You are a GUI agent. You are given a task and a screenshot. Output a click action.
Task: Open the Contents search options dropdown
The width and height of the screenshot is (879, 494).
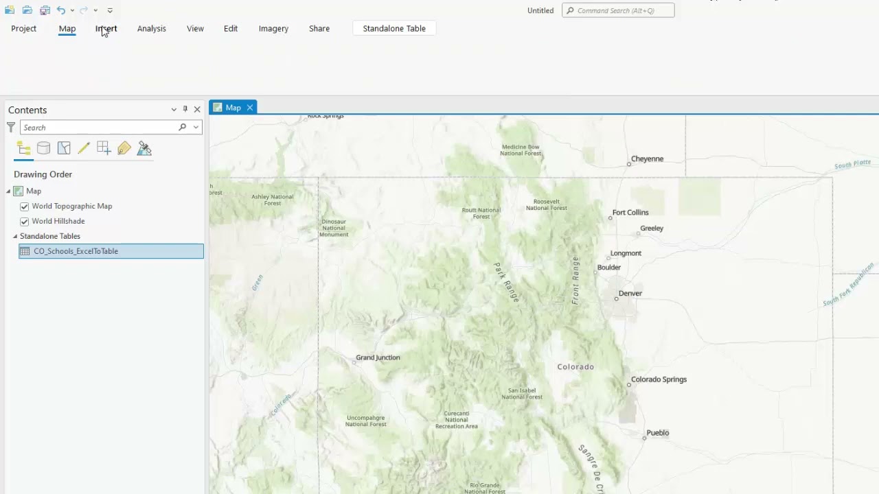point(196,127)
